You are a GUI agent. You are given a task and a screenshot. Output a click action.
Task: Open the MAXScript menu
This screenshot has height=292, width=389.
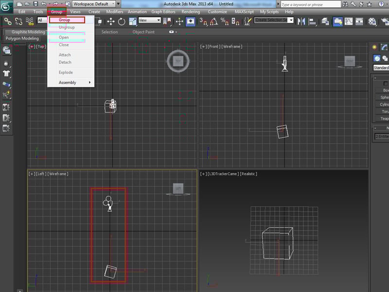(244, 12)
